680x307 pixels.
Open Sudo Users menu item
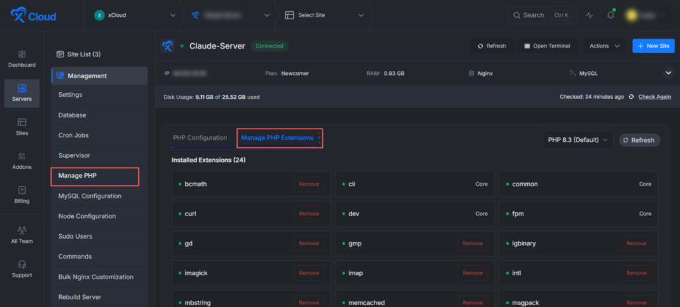(100, 237)
